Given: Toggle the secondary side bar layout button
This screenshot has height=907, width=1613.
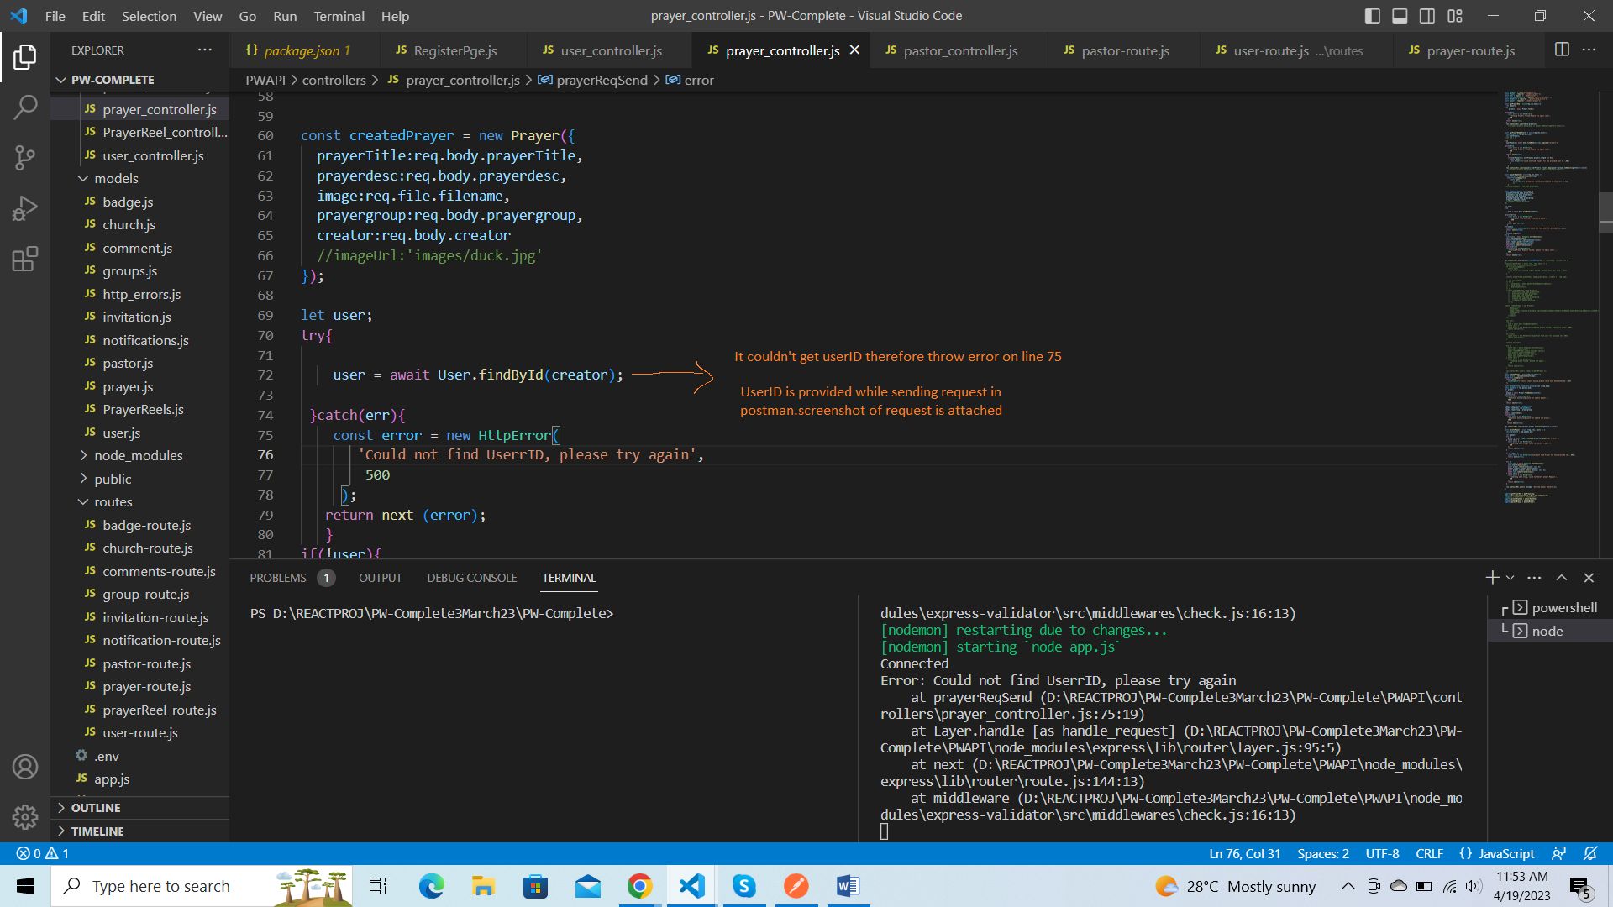Looking at the screenshot, I should click(1427, 16).
